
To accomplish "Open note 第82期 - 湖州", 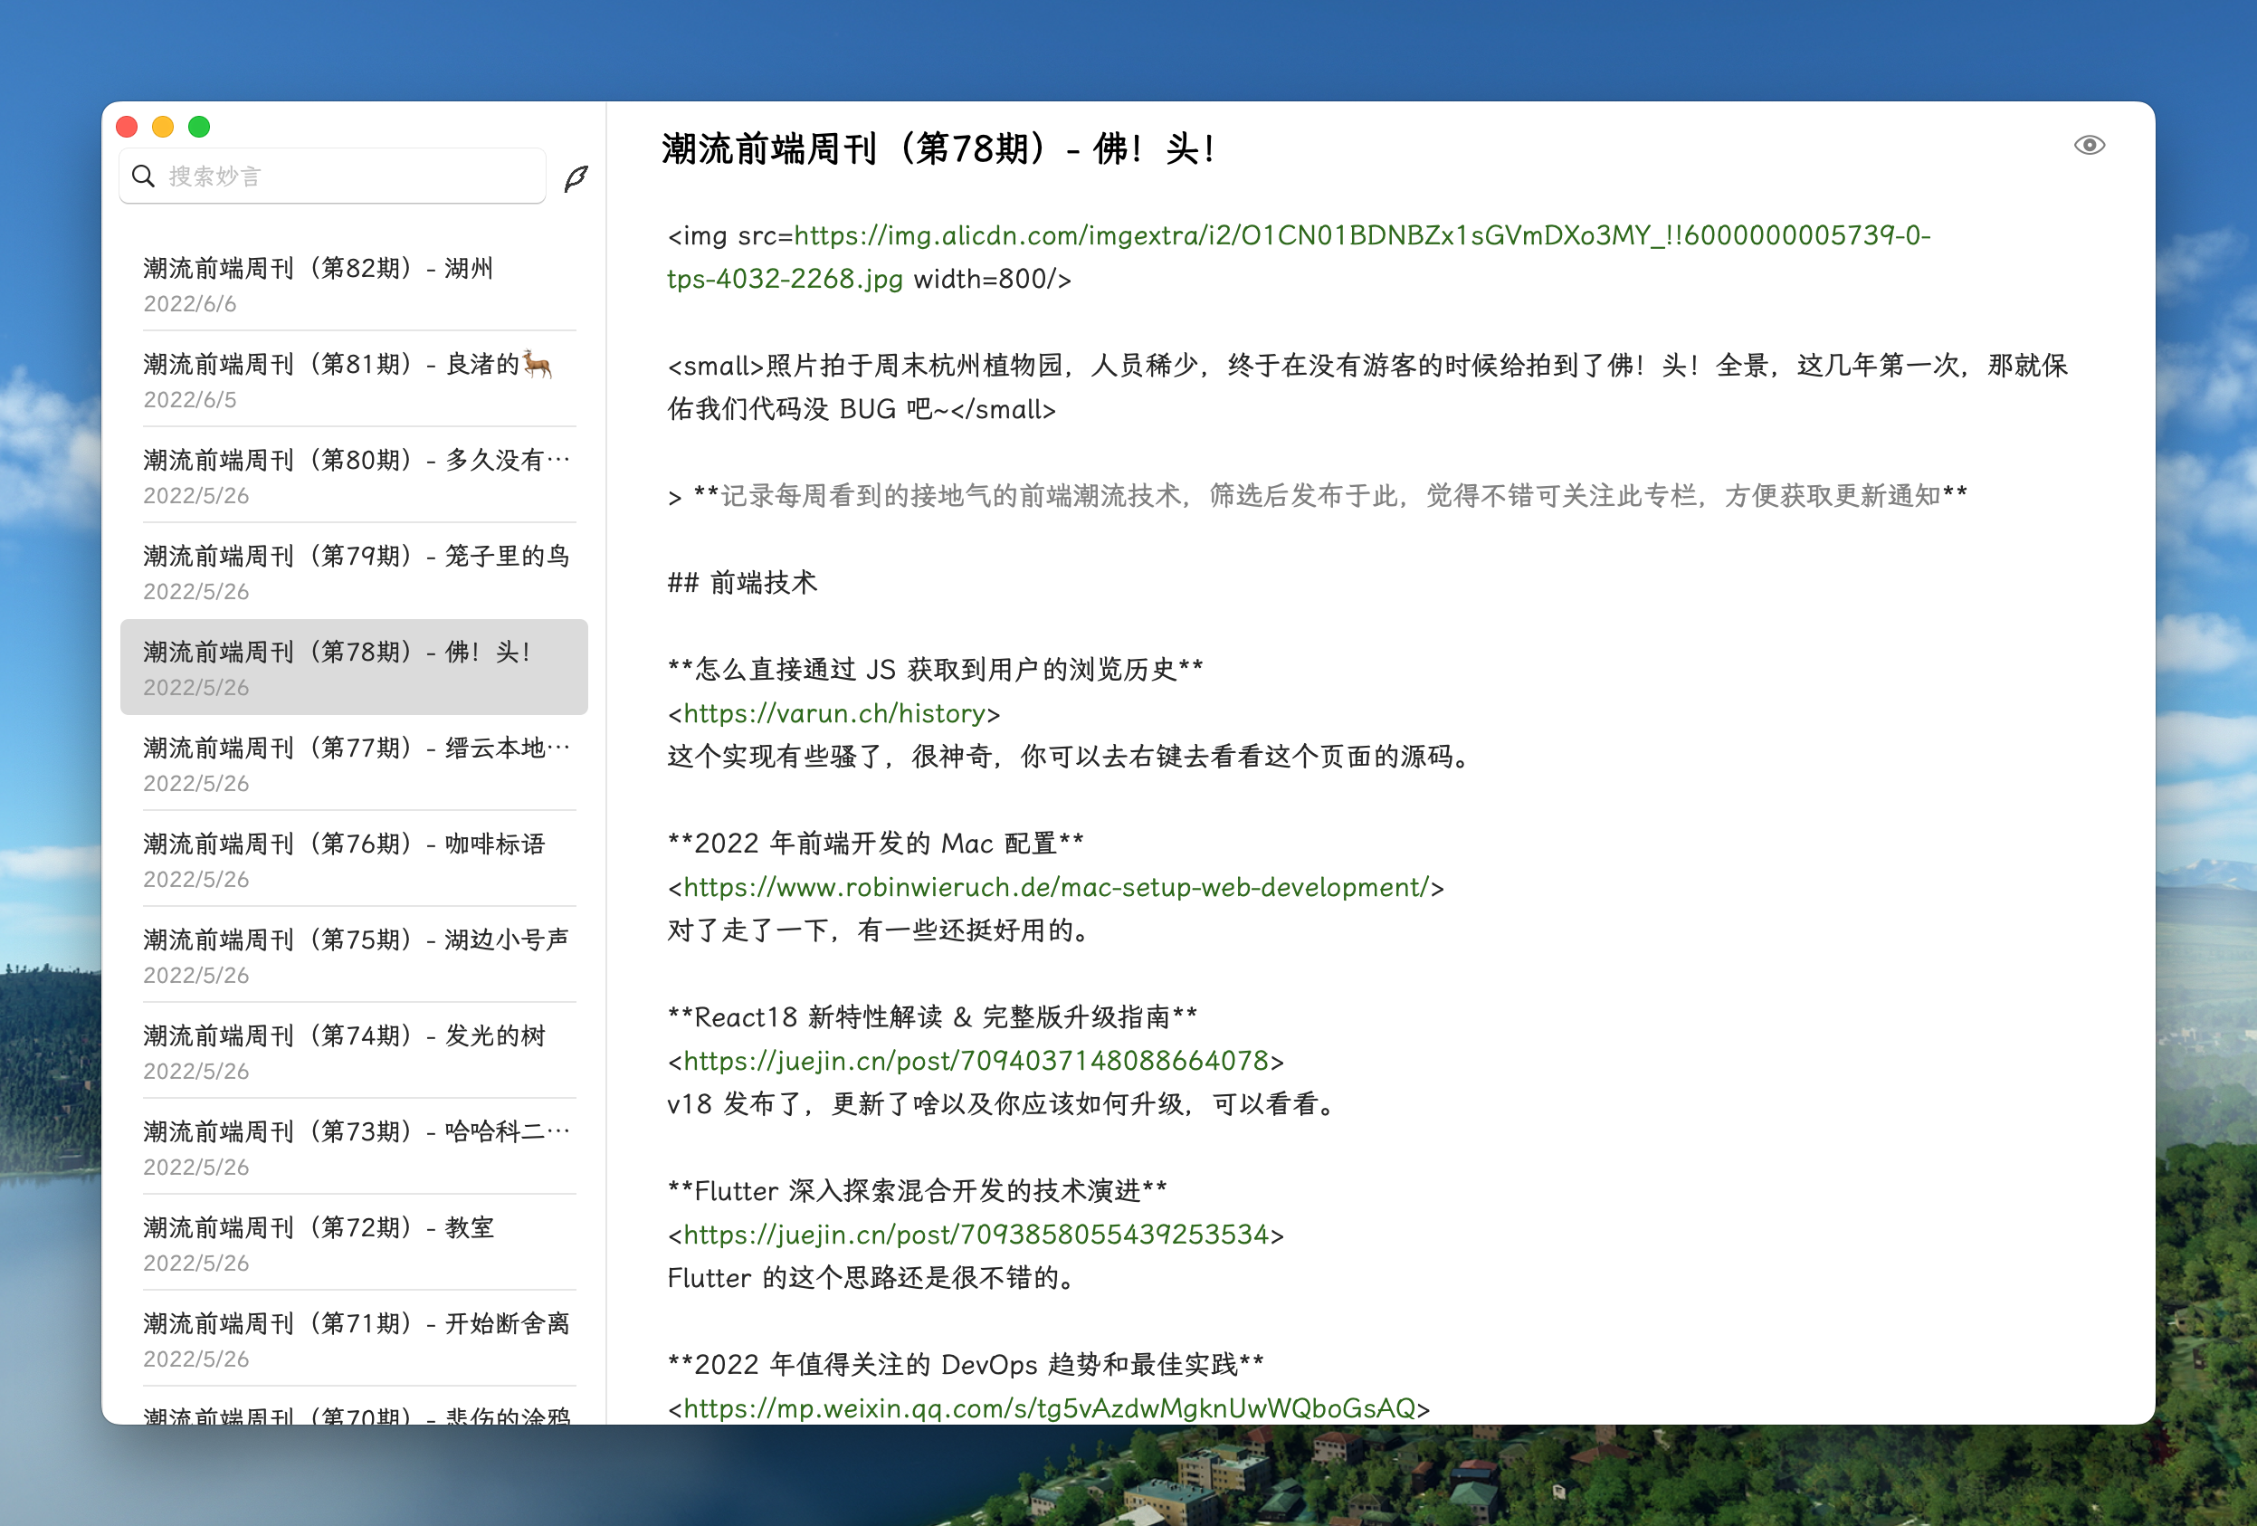I will point(354,283).
